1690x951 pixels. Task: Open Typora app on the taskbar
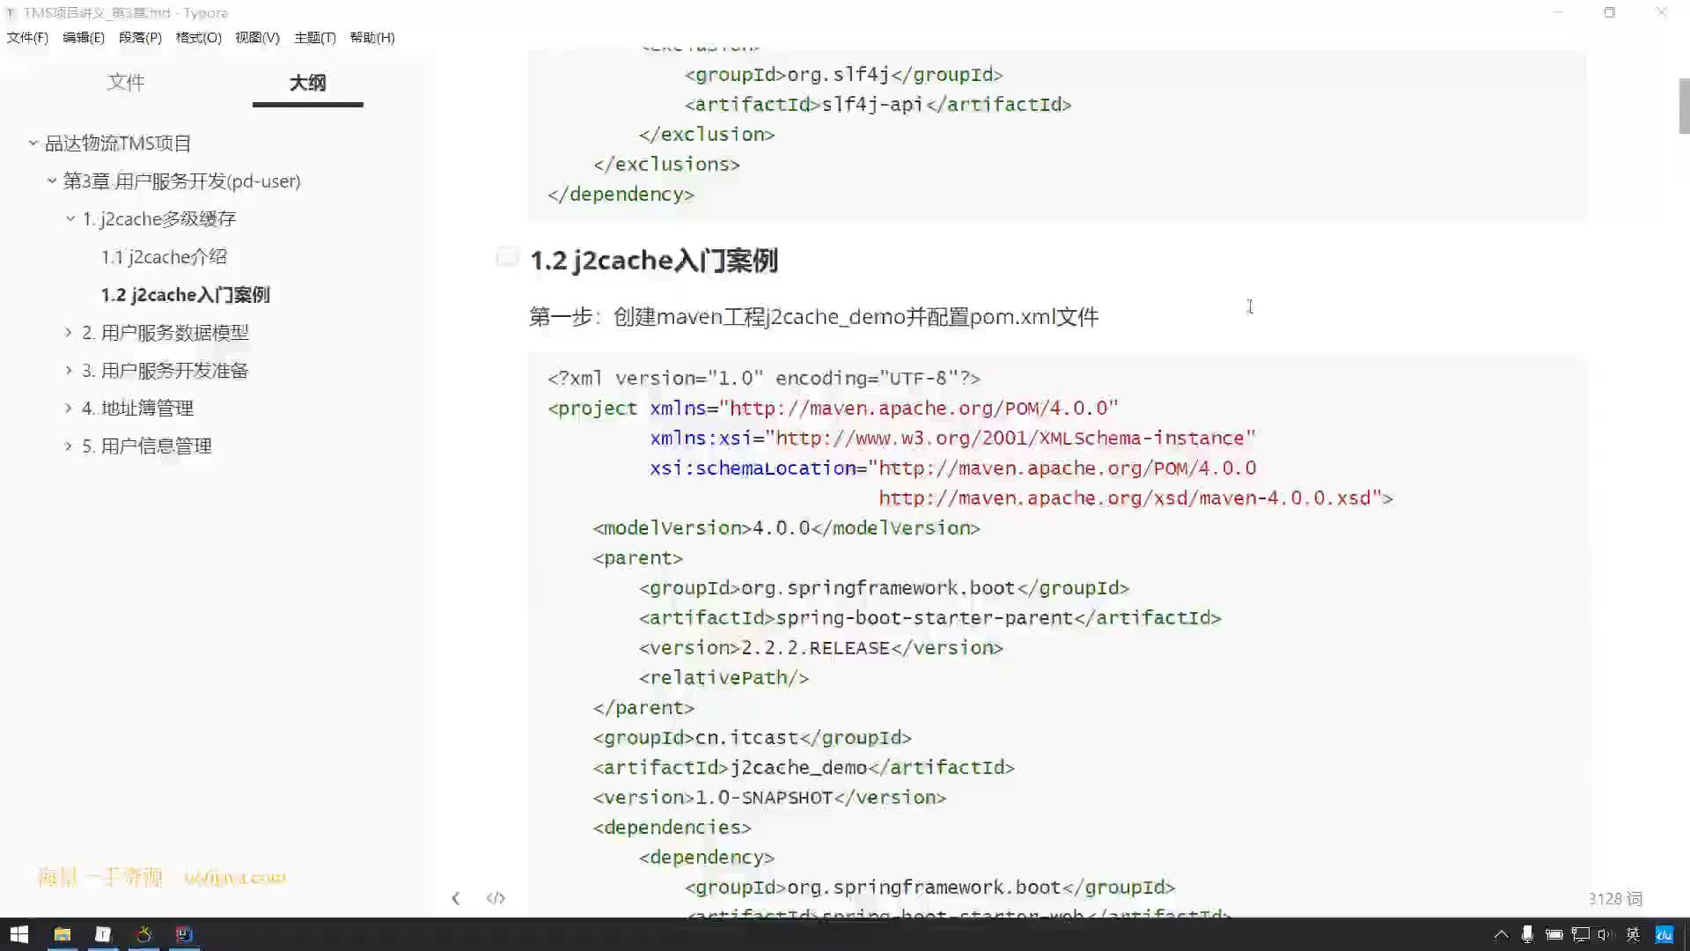coord(103,934)
